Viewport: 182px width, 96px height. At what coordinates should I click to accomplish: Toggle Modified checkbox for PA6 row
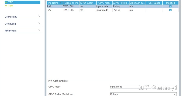pos(170,6)
